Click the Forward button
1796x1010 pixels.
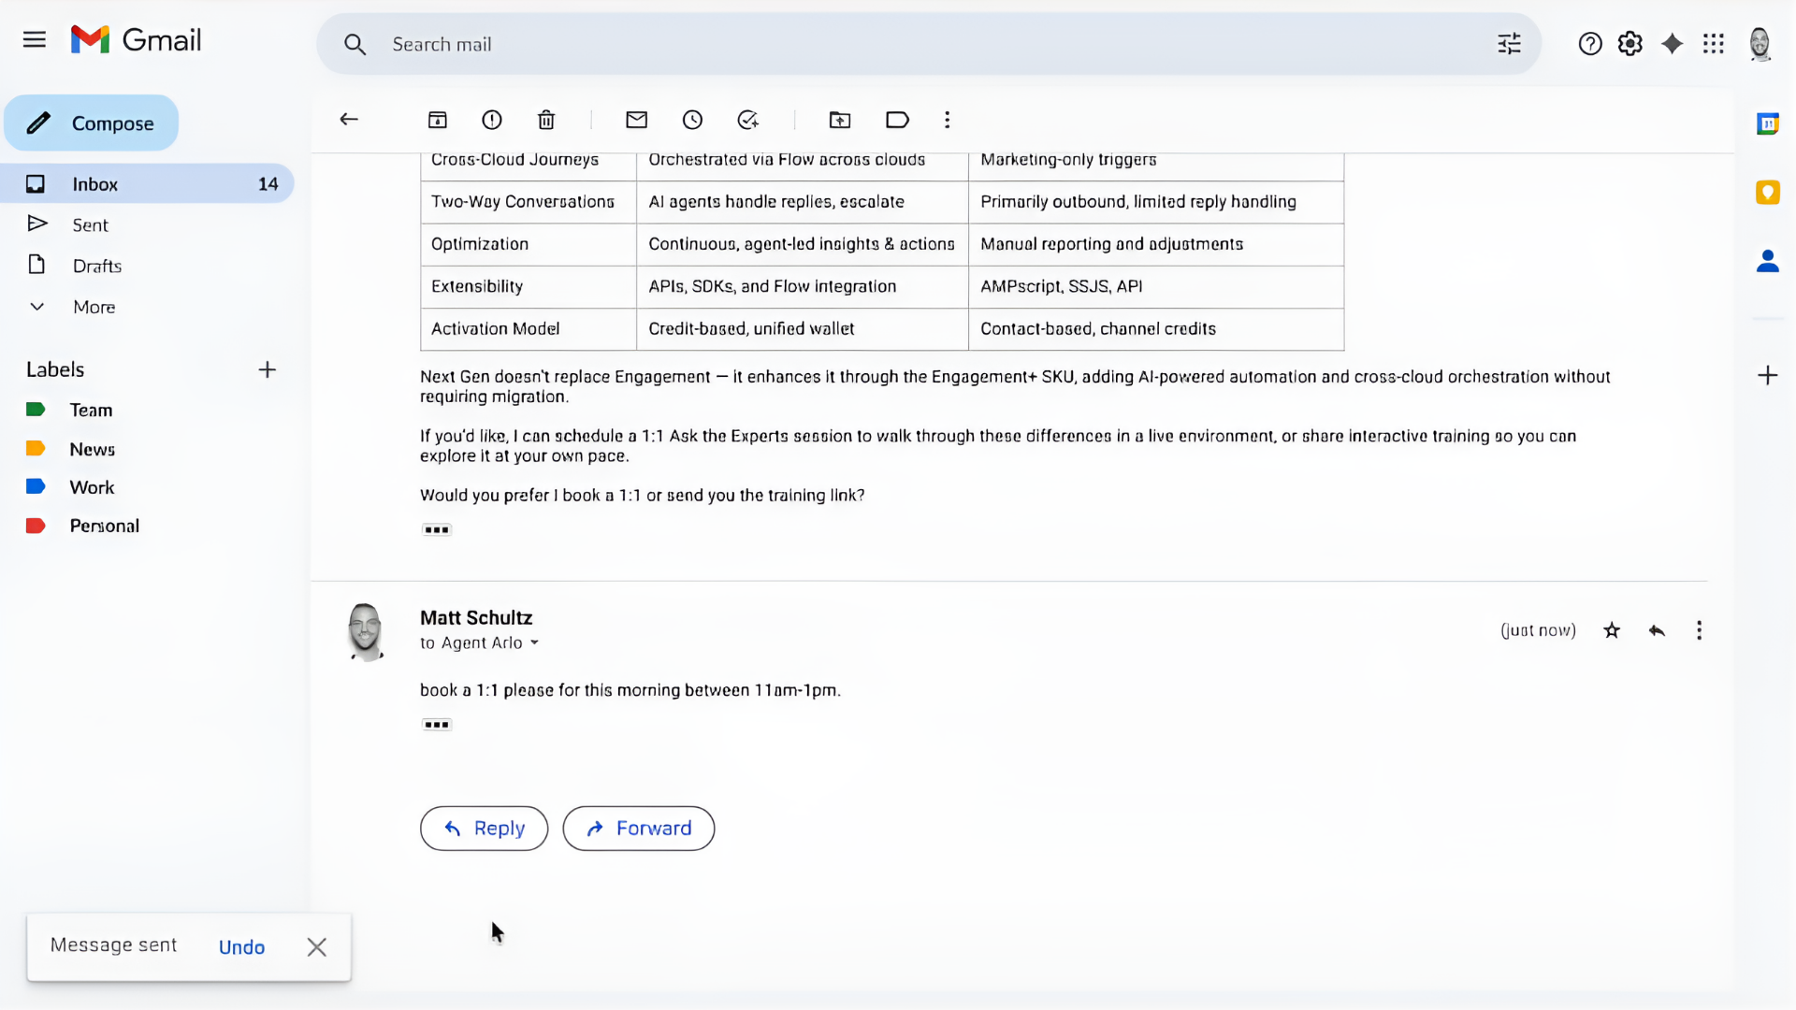pos(639,829)
